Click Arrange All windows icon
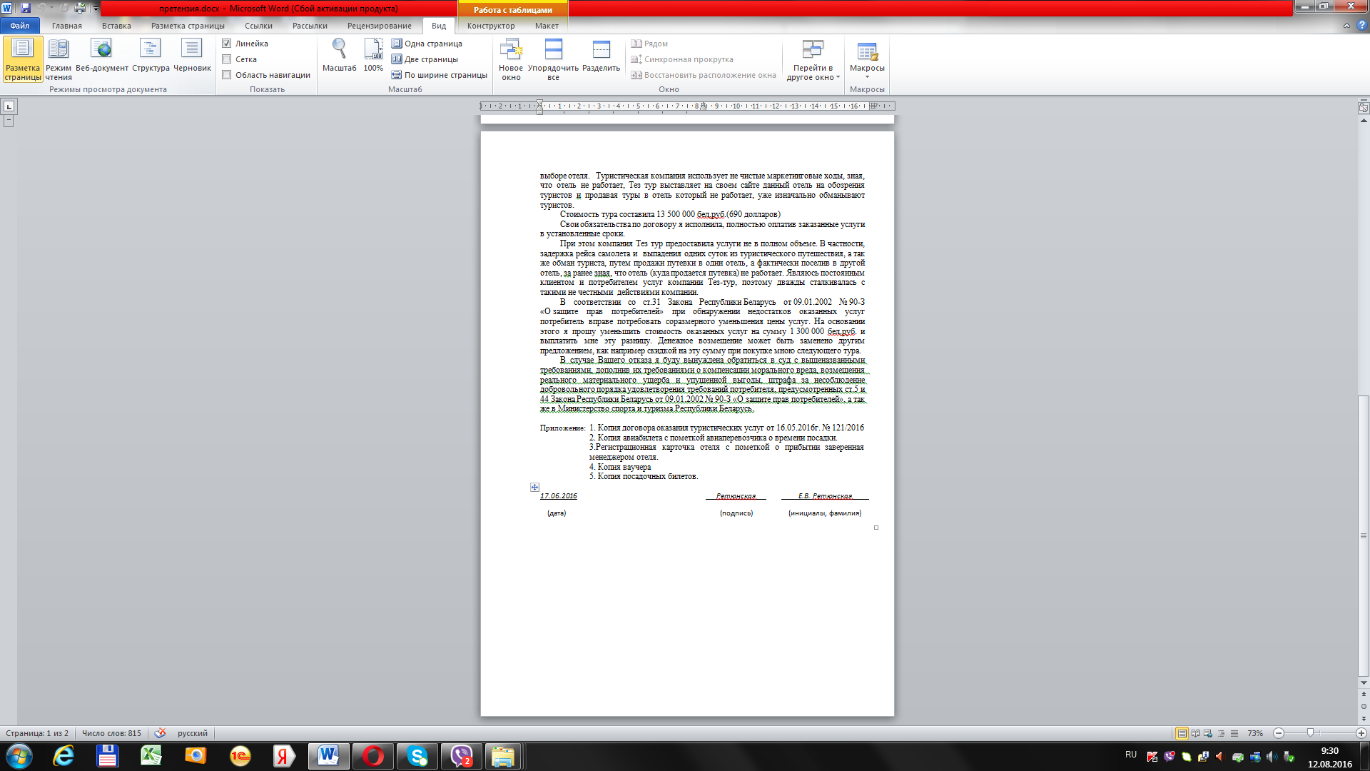The image size is (1370, 771). point(553,59)
